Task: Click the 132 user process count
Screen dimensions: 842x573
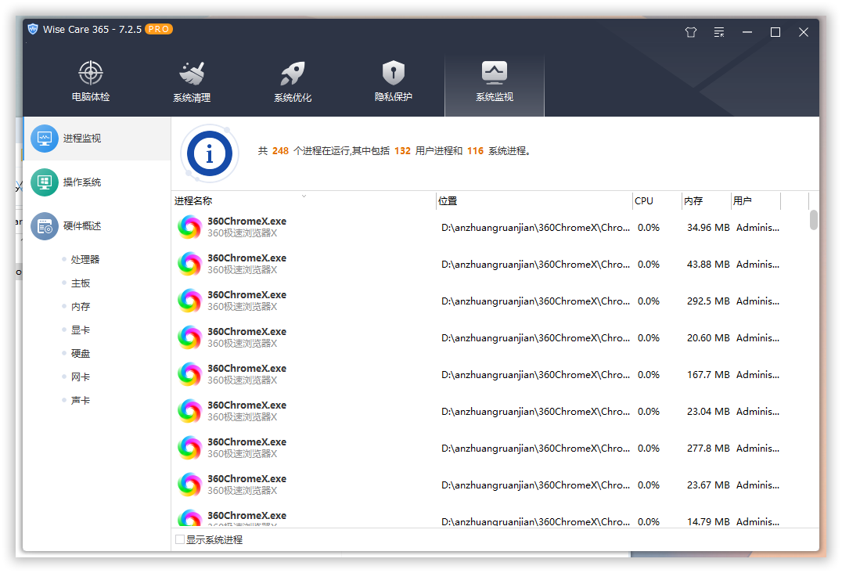Action: 402,151
